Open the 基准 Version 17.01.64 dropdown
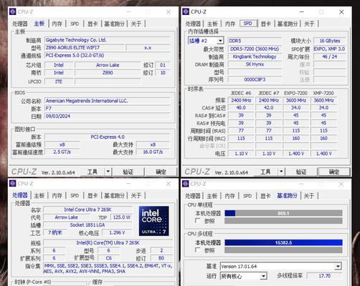360x286 pixels. click(338, 266)
